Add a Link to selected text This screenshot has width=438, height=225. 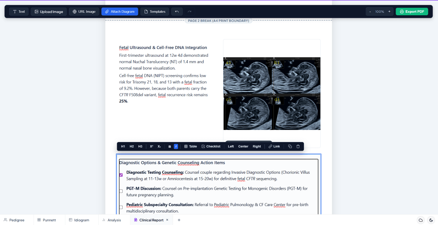tap(274, 146)
